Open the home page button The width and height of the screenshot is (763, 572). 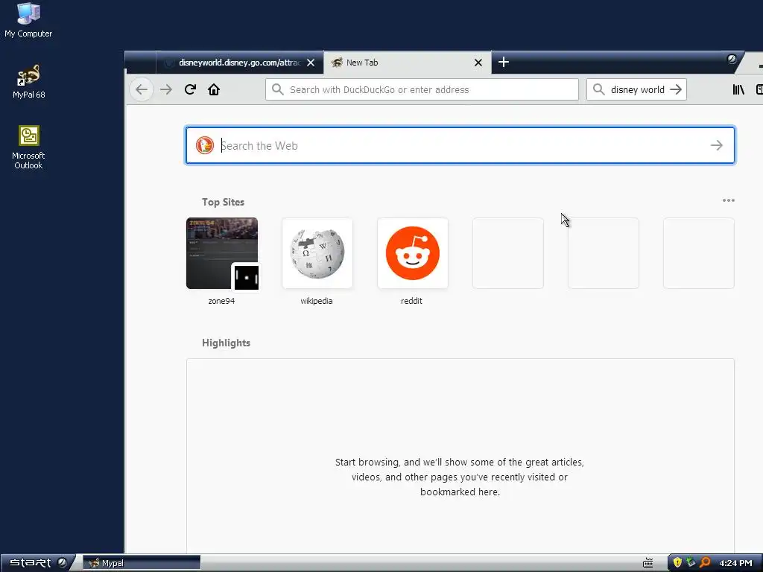214,89
